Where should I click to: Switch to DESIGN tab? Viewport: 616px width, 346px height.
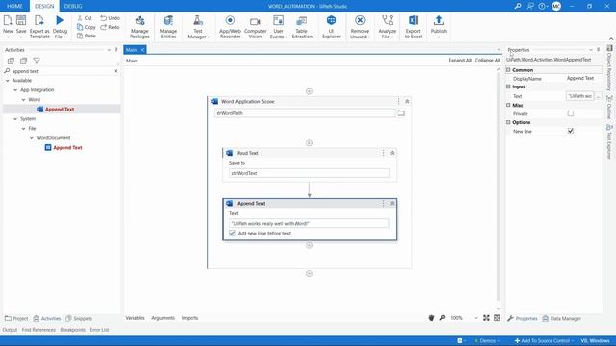pos(44,6)
